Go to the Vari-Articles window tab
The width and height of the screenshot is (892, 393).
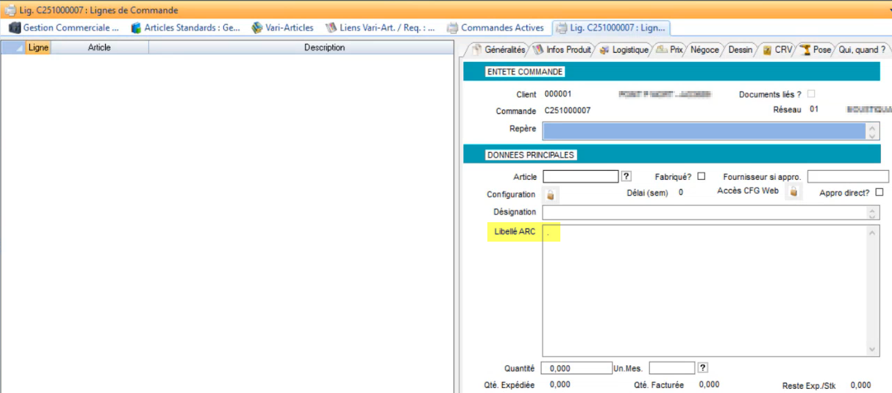[282, 28]
